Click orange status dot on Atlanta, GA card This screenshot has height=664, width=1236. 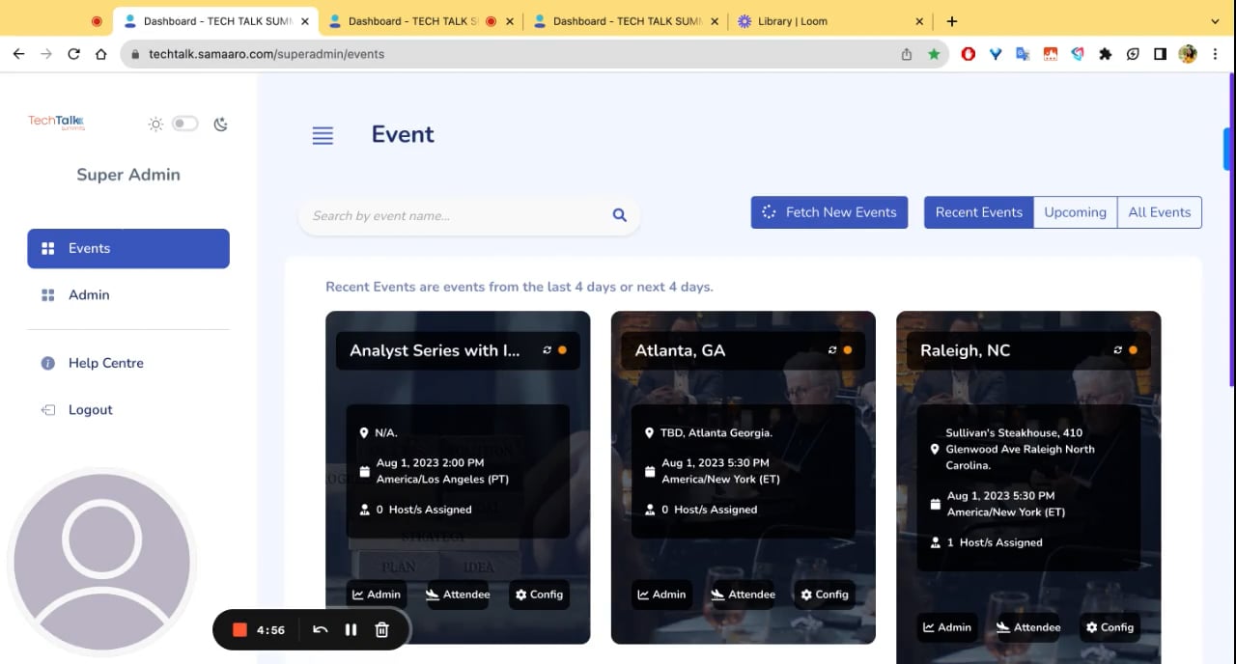848,350
